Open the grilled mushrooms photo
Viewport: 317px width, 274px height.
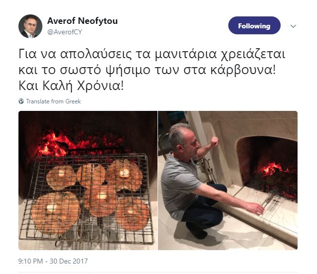pos(88,181)
